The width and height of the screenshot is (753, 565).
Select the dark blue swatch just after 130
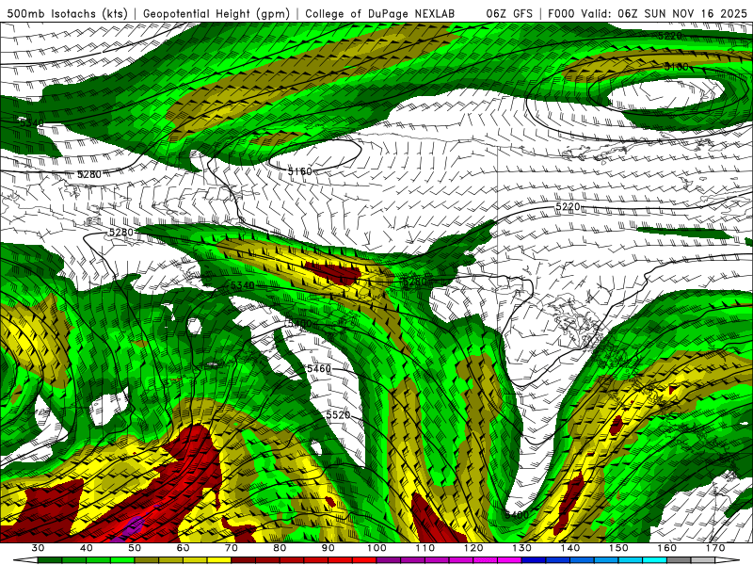coord(534,560)
